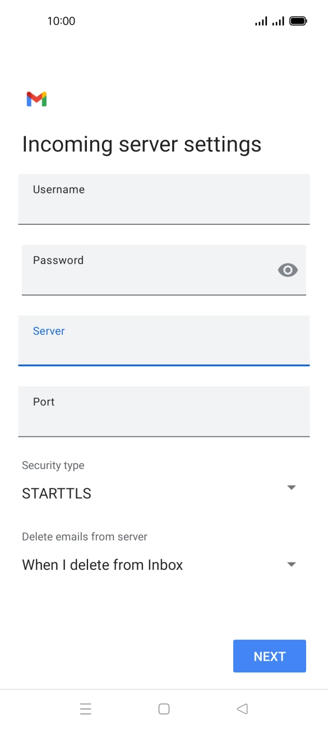Click inside the Username field

click(164, 199)
